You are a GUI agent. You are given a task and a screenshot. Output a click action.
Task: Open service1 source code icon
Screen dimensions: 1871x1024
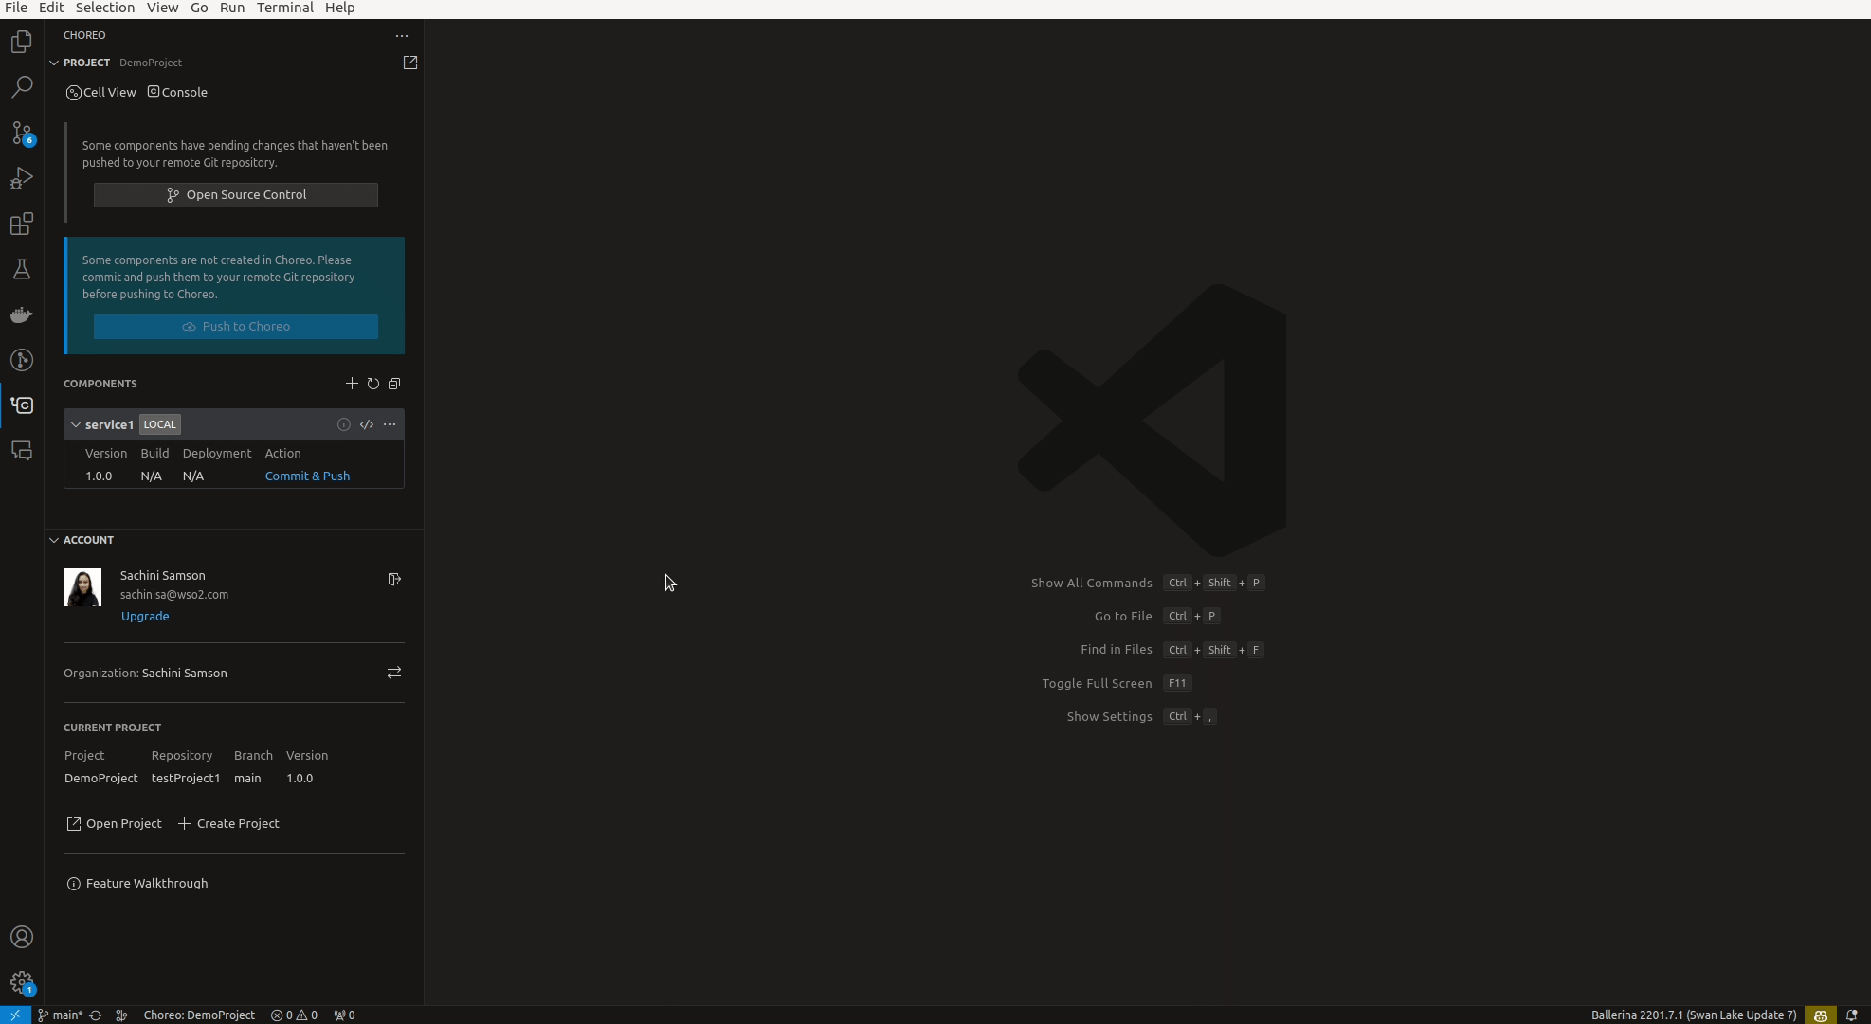click(367, 424)
